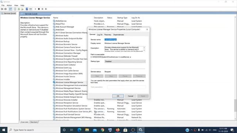The width and height of the screenshot is (237, 133).
Task: Open Task View on taskbar
Action: tap(71, 130)
